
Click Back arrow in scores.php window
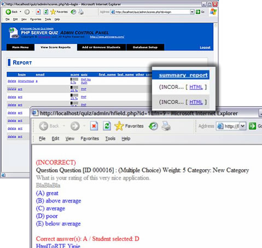click(x=9, y=12)
